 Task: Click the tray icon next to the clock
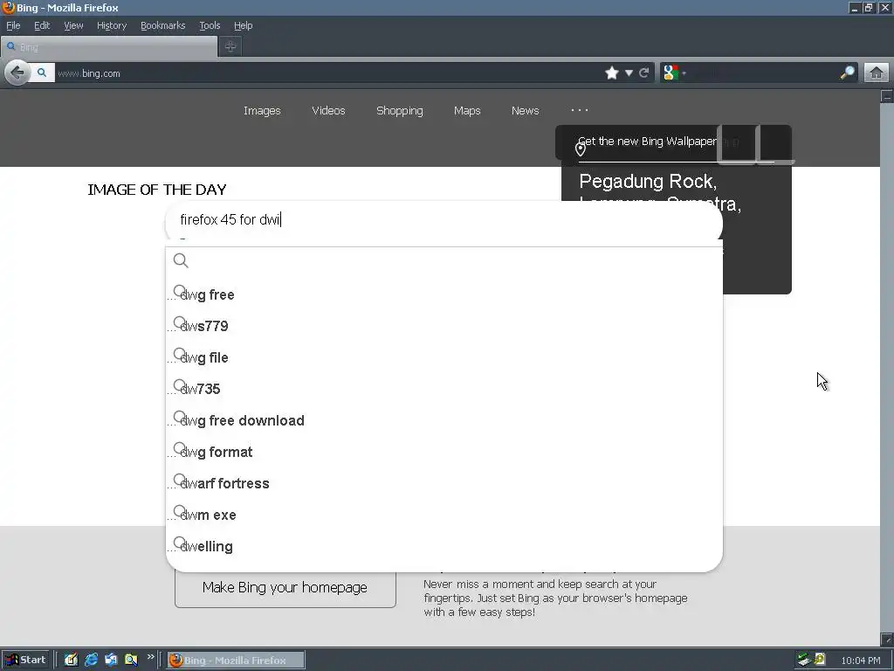pos(819,660)
